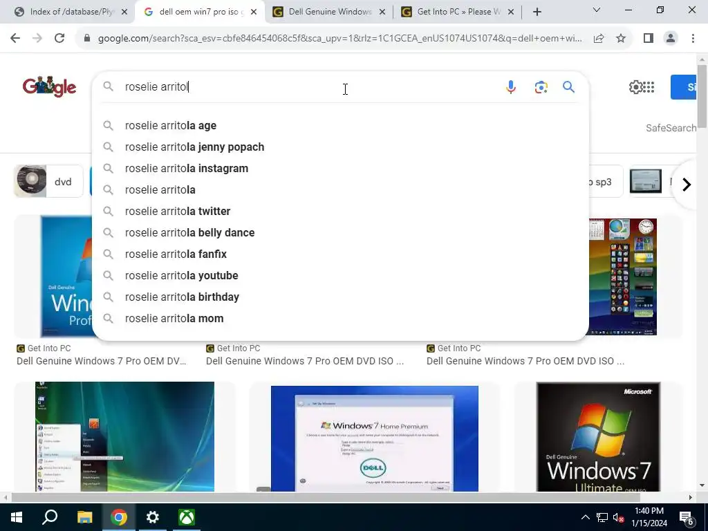Select suggestion 'roselie arritola birthday'
Image resolution: width=708 pixels, height=531 pixels.
point(340,297)
